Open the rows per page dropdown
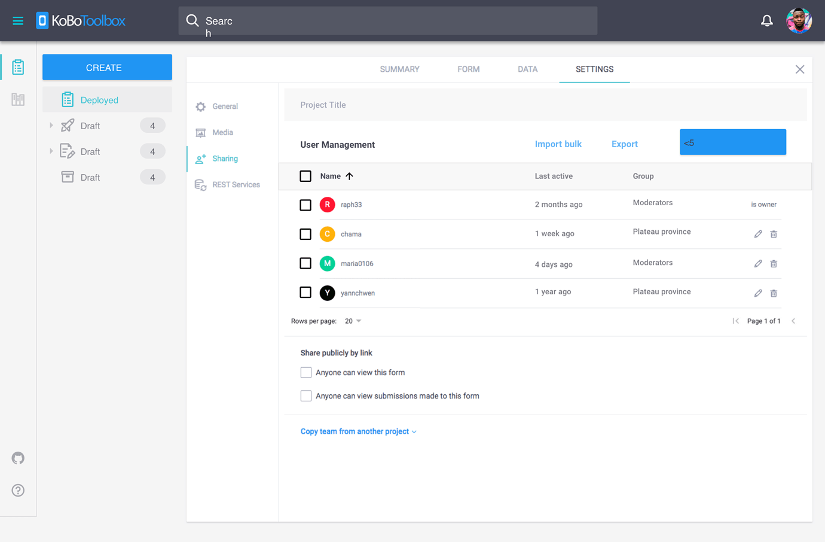This screenshot has height=542, width=825. coord(353,321)
